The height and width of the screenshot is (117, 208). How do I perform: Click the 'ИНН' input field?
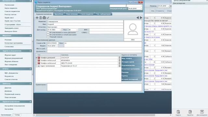(x=106, y=30)
